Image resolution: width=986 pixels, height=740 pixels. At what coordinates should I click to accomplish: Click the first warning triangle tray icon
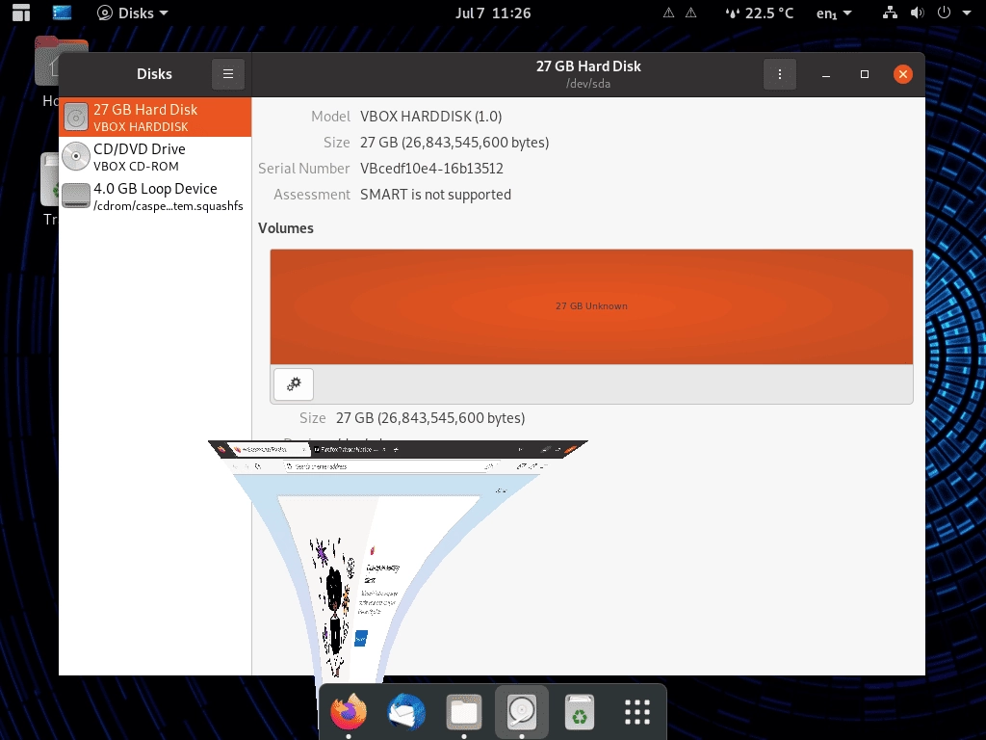coord(668,13)
